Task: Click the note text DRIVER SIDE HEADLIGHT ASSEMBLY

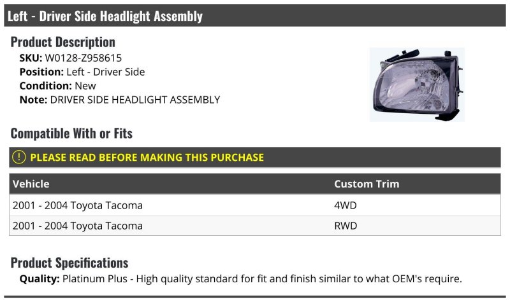Action: [x=135, y=100]
